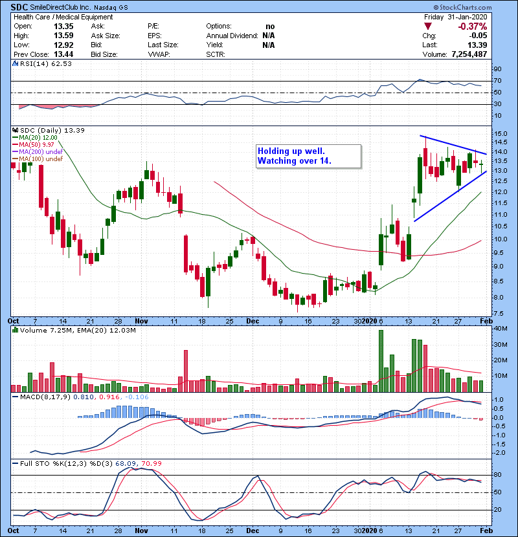Click the MACD signal value 0.916
The image size is (518, 537).
pyautogui.click(x=109, y=397)
